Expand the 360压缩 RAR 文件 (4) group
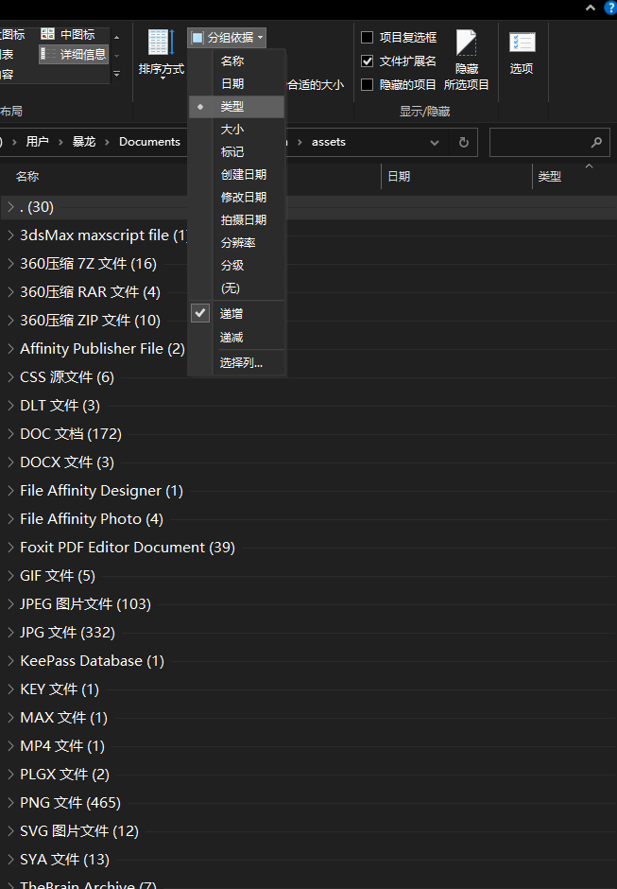The width and height of the screenshot is (617, 889). pos(10,292)
